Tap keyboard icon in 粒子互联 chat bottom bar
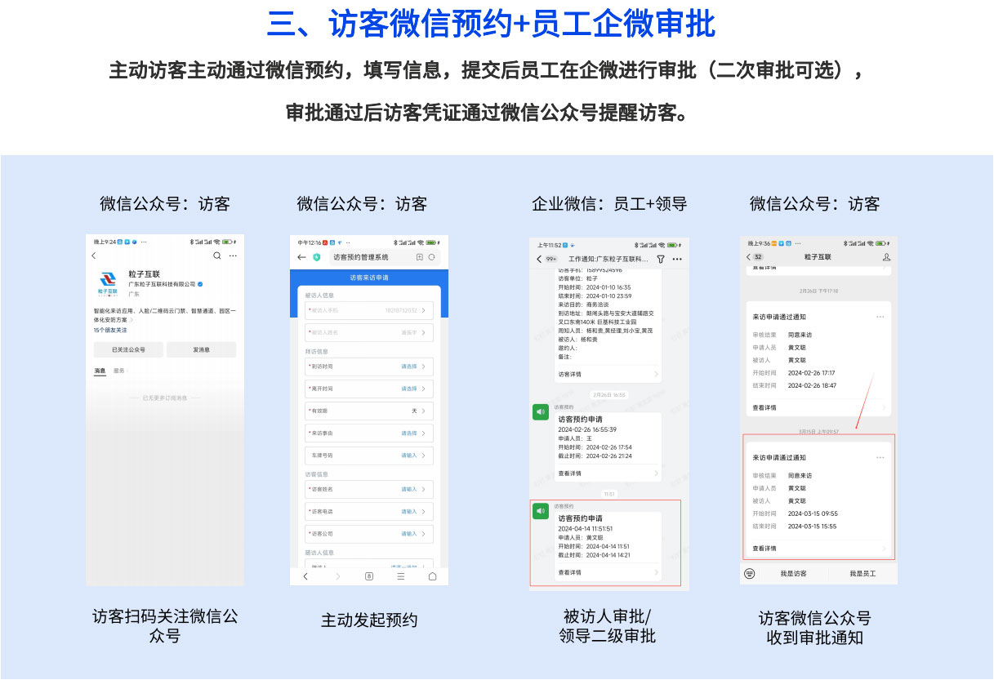 [750, 573]
